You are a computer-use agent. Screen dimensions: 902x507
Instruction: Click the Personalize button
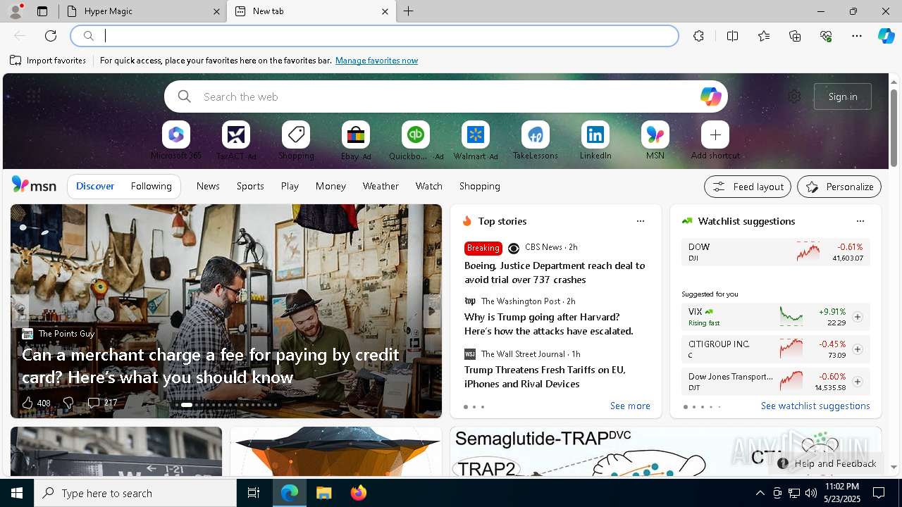pyautogui.click(x=839, y=187)
